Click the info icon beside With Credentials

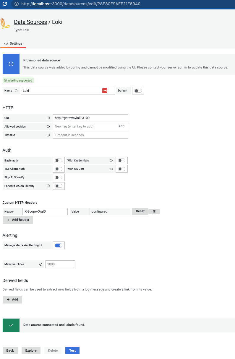coord(111,161)
